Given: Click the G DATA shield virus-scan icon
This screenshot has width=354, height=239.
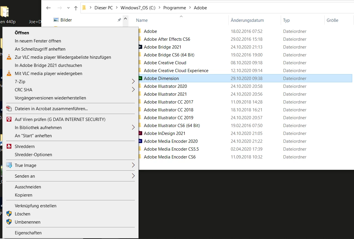Looking at the screenshot, I should [x=9, y=119].
